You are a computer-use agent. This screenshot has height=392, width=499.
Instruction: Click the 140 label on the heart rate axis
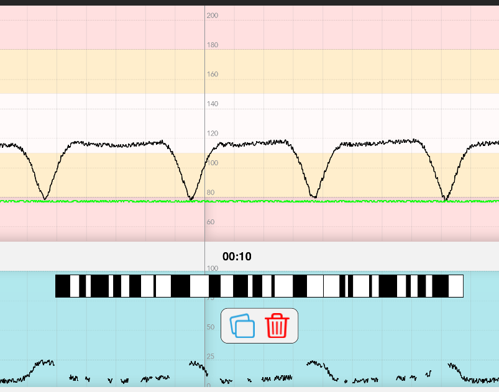[213, 104]
